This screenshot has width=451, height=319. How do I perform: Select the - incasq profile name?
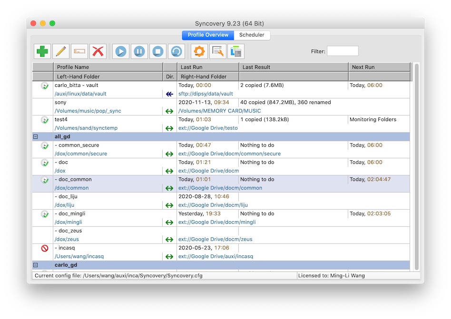point(65,248)
